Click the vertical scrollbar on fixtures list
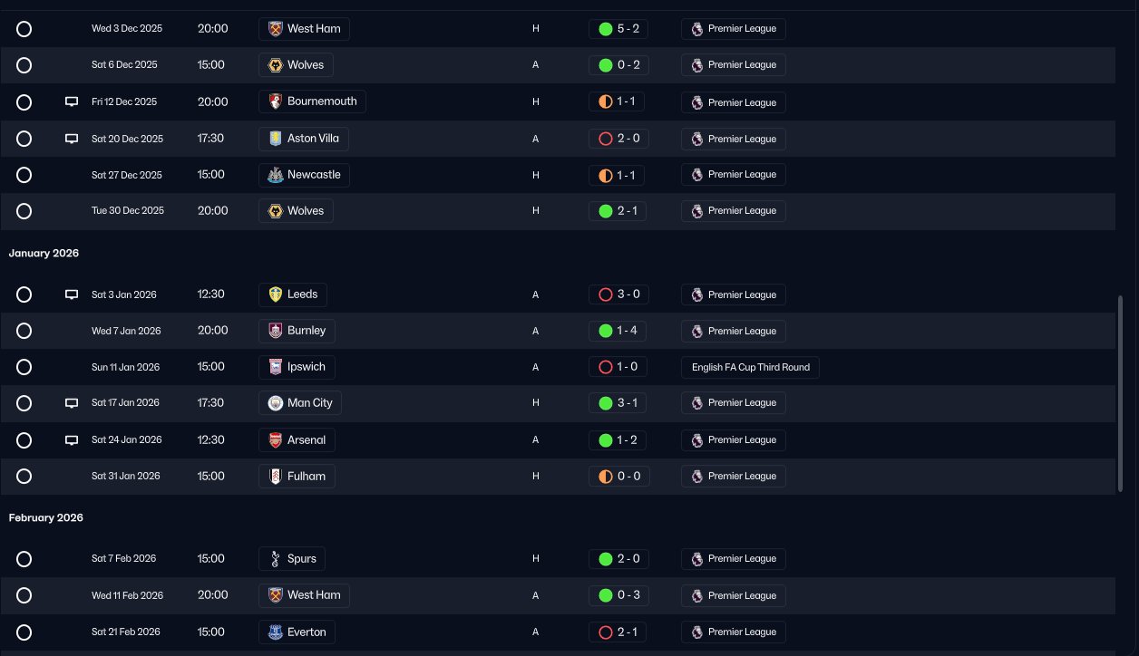 [x=1120, y=394]
